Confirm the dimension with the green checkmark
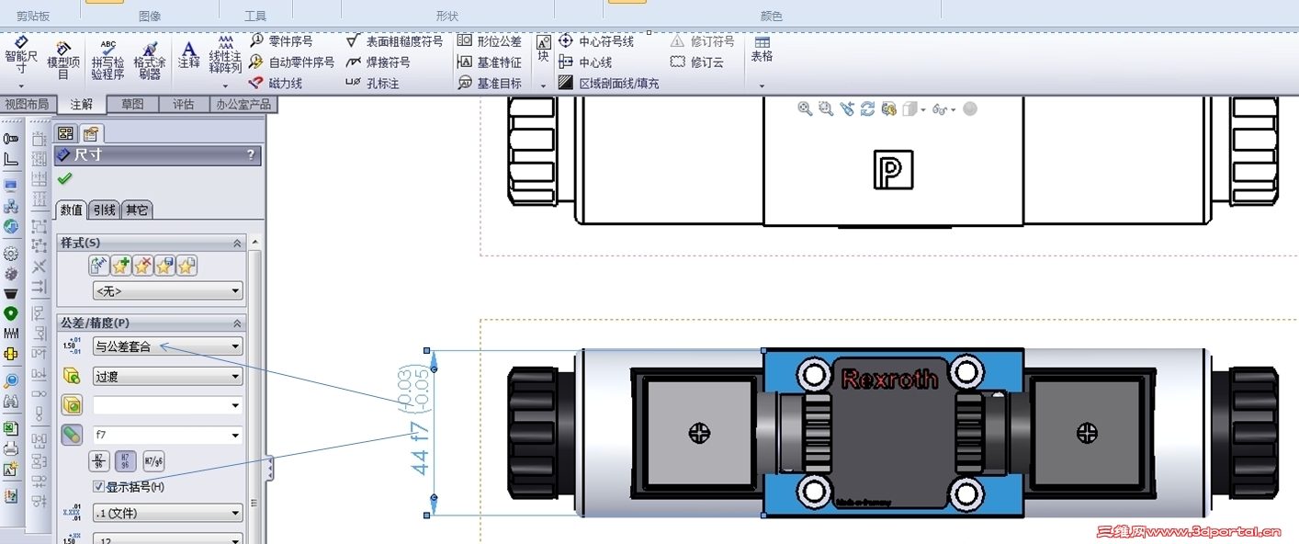The height and width of the screenshot is (544, 1299). pos(64,178)
